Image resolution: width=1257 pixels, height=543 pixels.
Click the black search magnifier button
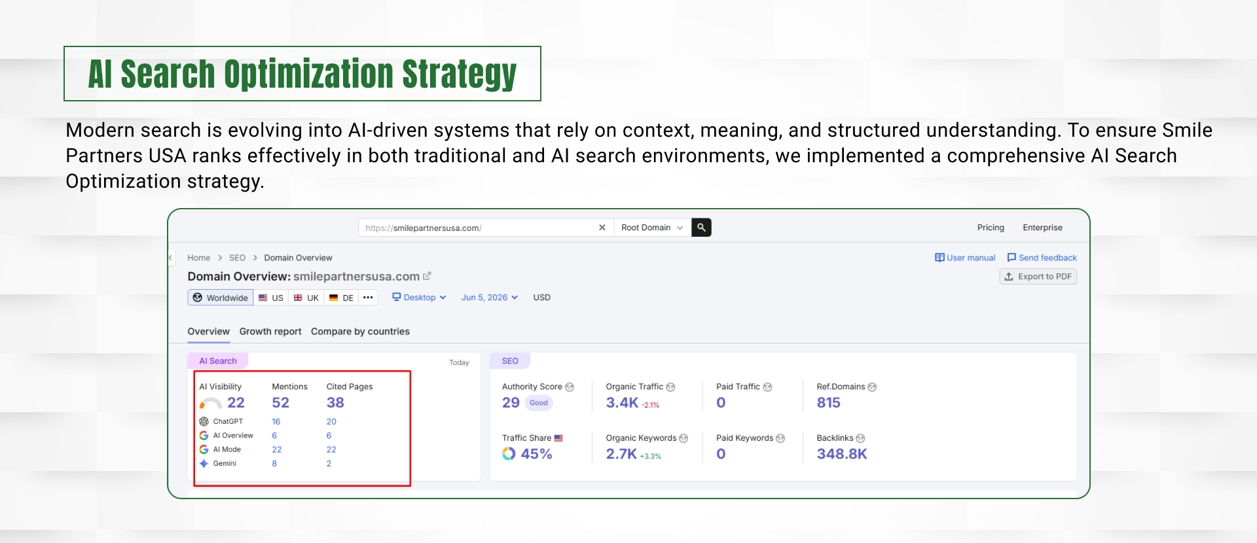pyautogui.click(x=701, y=228)
